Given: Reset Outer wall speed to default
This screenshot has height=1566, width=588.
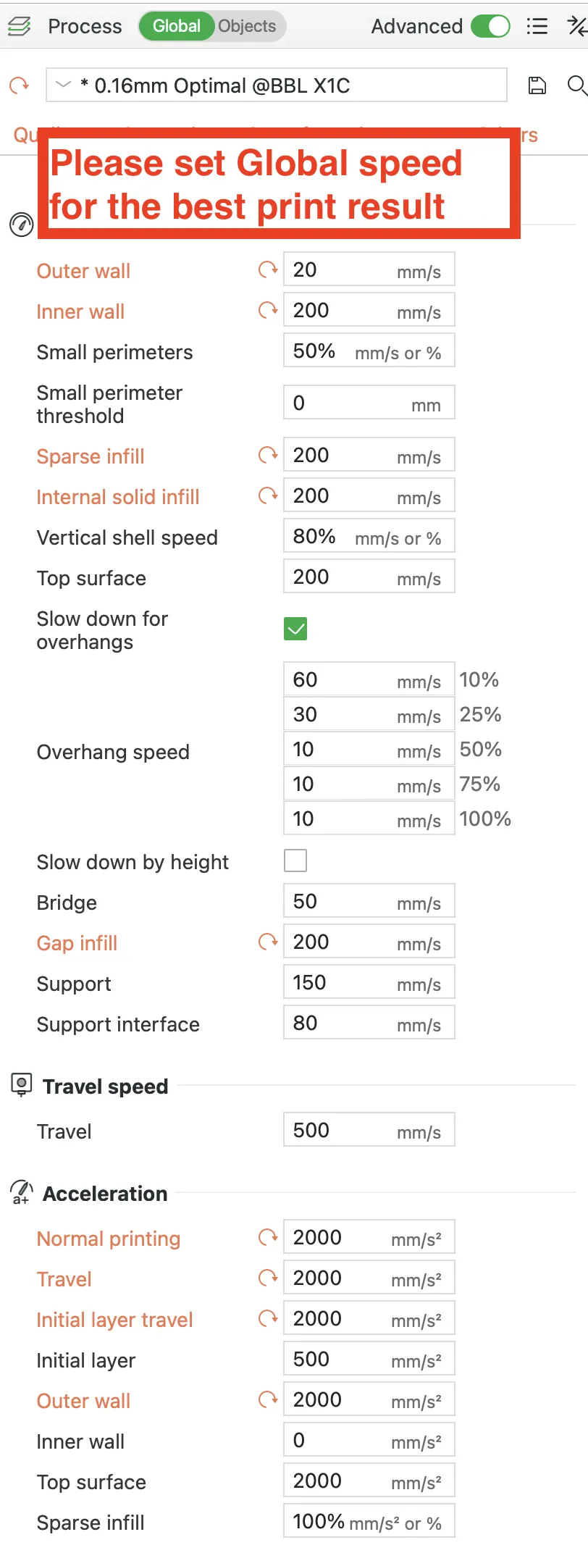Looking at the screenshot, I should point(268,269).
